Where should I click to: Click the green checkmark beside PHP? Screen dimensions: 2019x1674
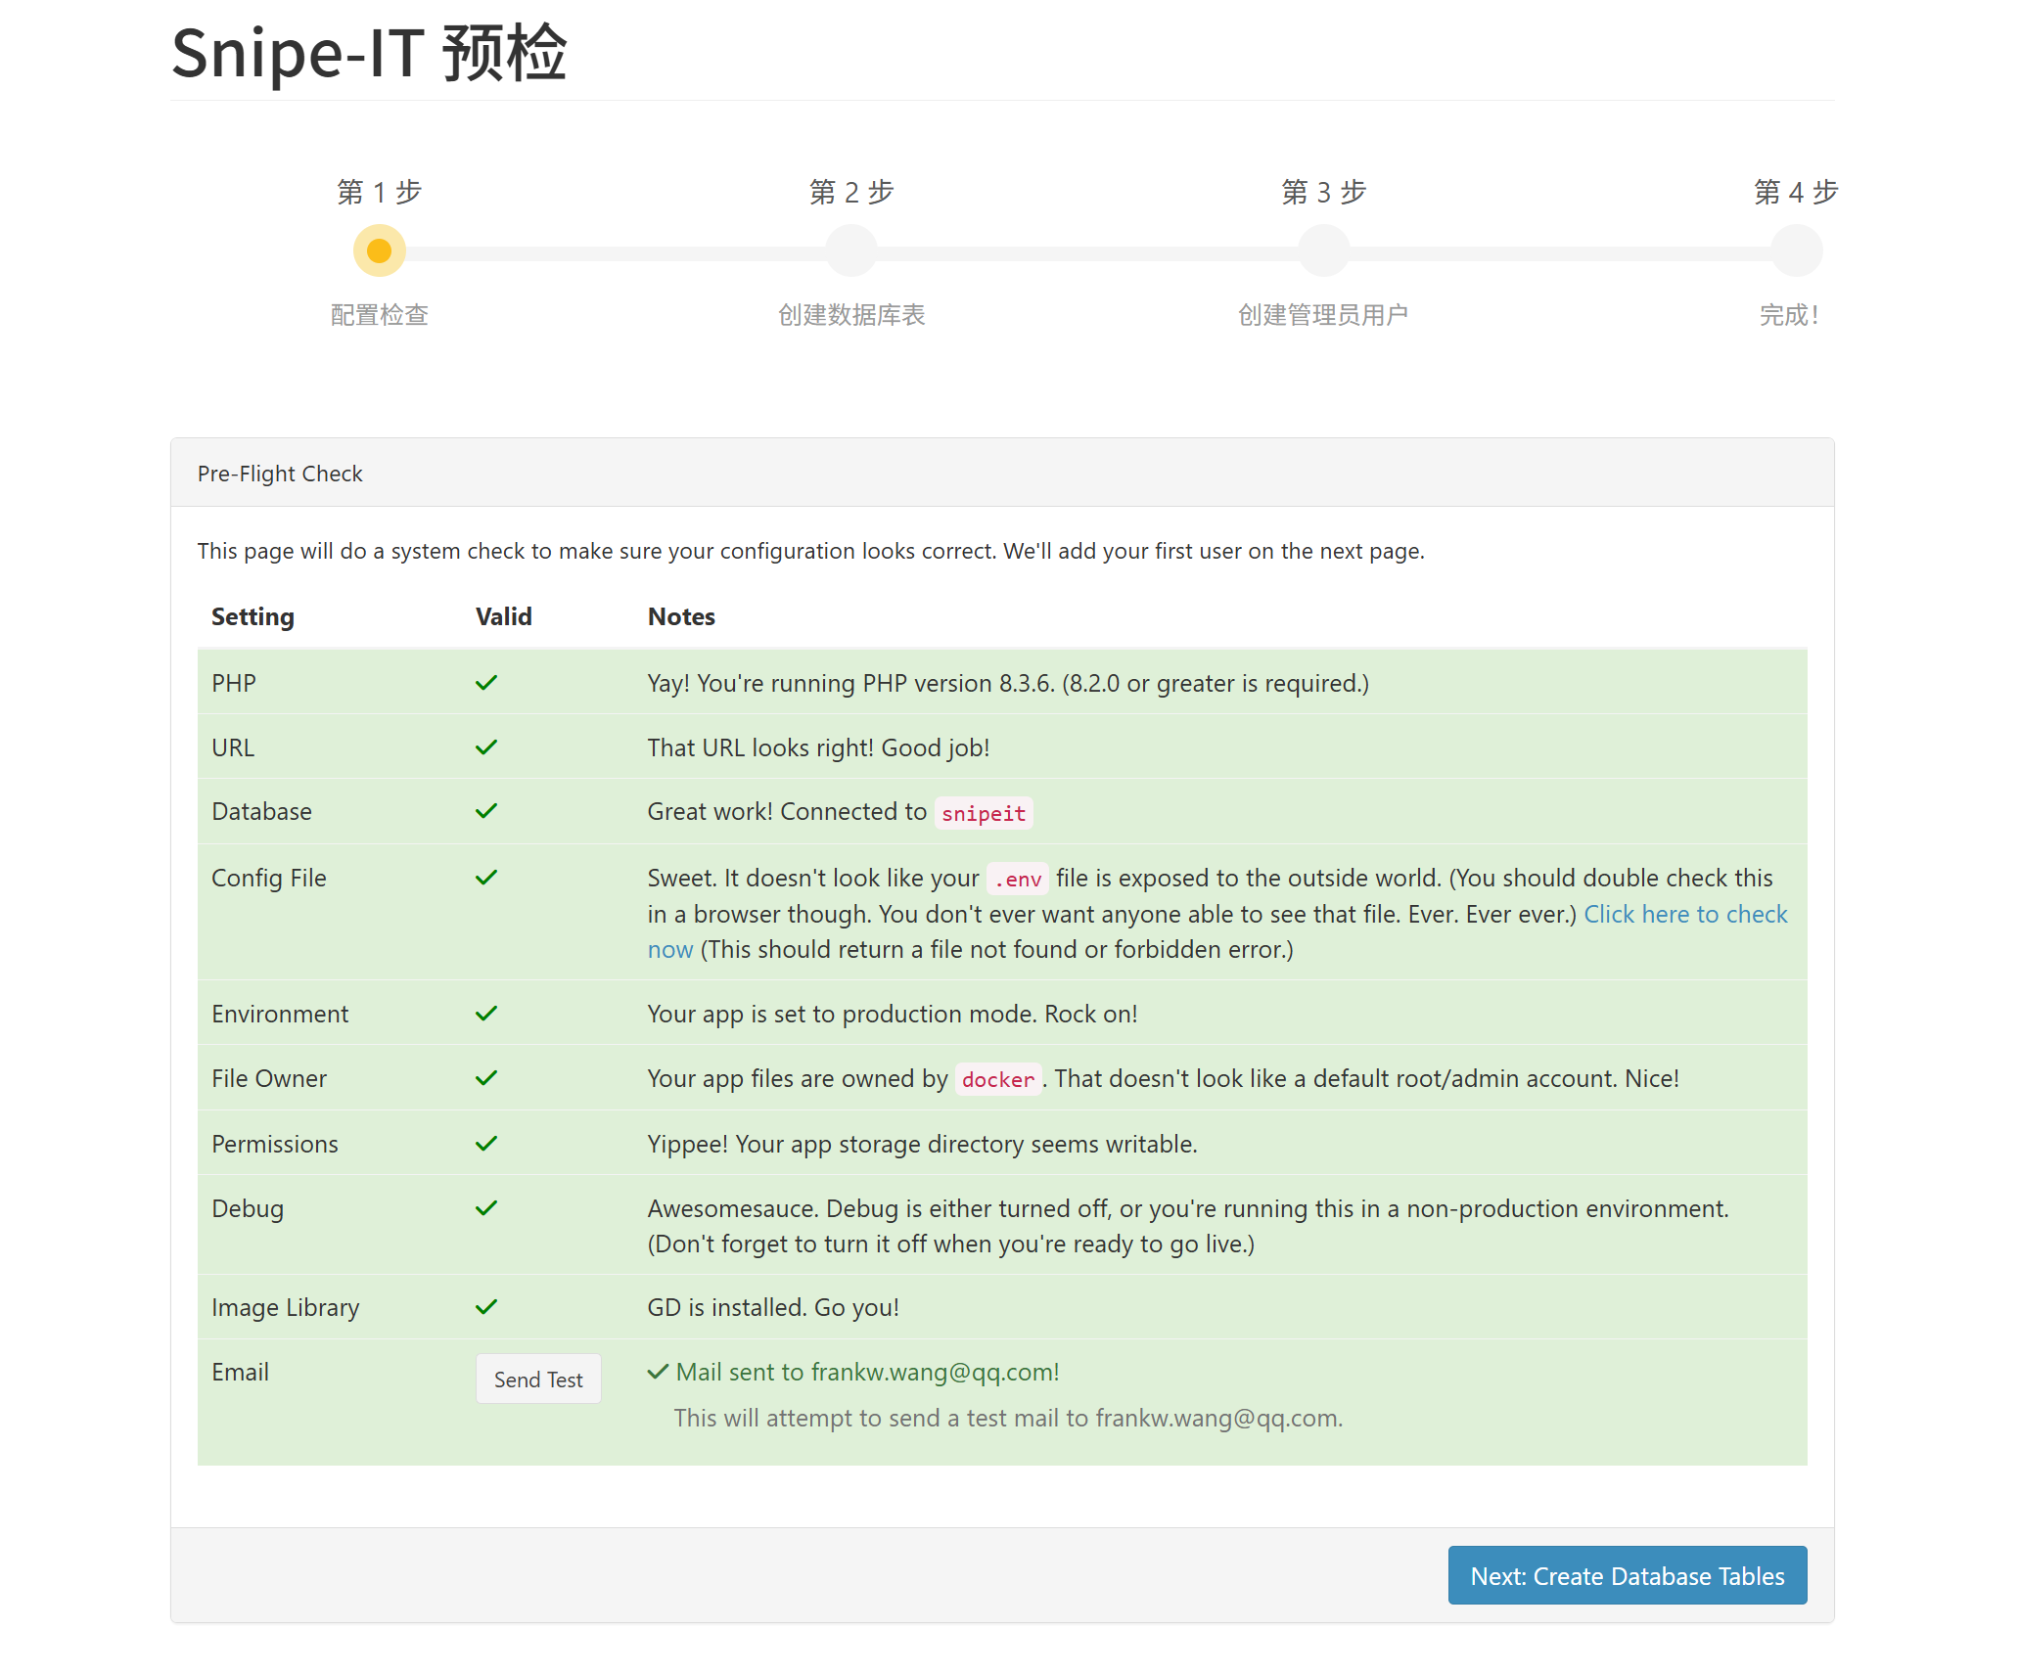pyautogui.click(x=485, y=682)
